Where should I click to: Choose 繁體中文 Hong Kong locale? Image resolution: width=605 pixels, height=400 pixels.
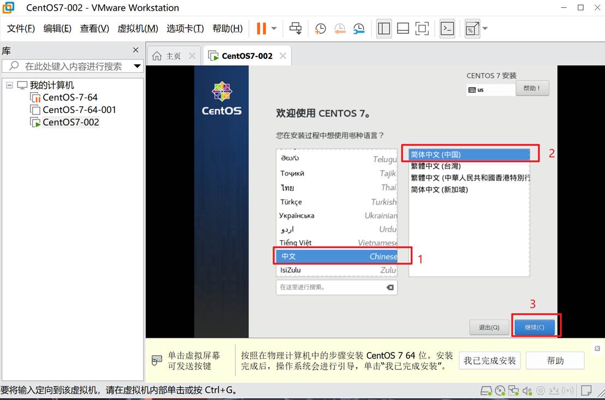pyautogui.click(x=469, y=178)
